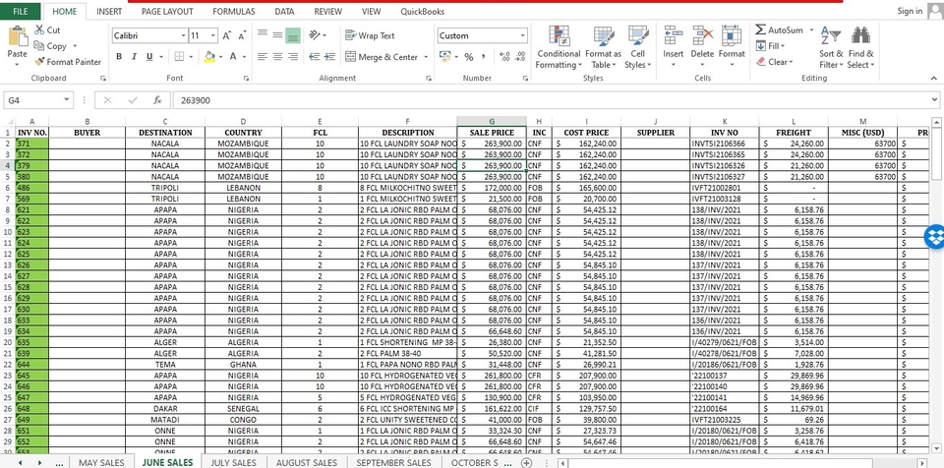Image resolution: width=944 pixels, height=468 pixels.
Task: Click the Cut scissors icon
Action: pyautogui.click(x=39, y=29)
